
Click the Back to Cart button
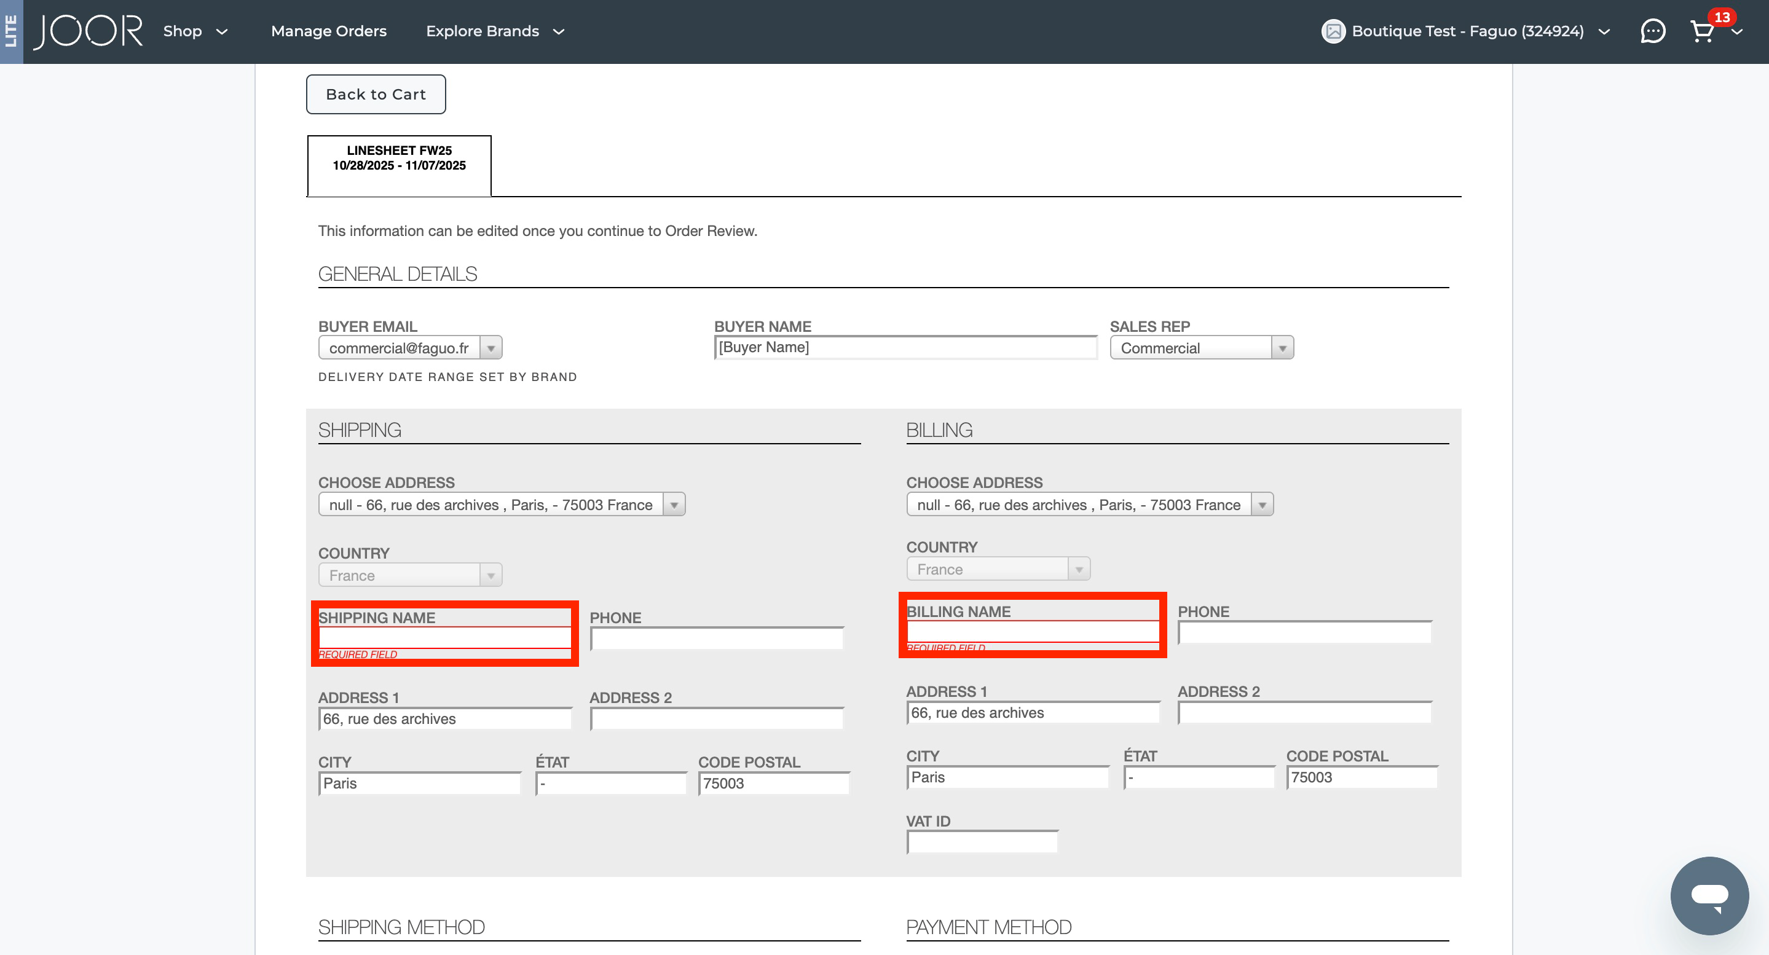pyautogui.click(x=376, y=94)
